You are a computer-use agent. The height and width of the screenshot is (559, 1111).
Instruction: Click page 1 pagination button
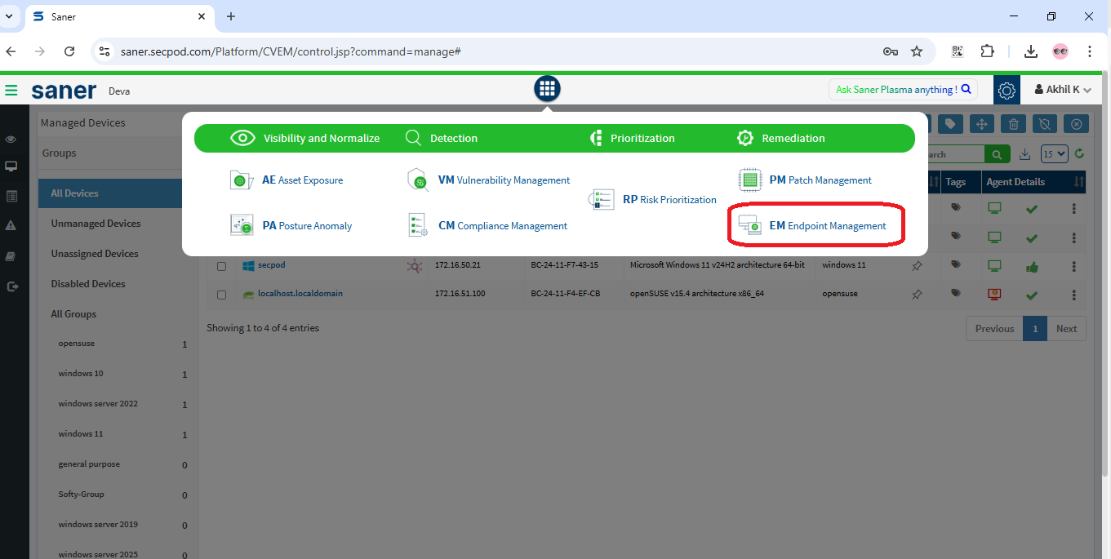(1035, 329)
